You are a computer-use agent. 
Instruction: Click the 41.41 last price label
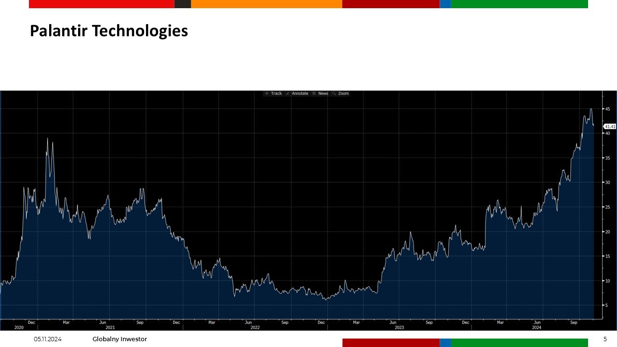coord(610,126)
